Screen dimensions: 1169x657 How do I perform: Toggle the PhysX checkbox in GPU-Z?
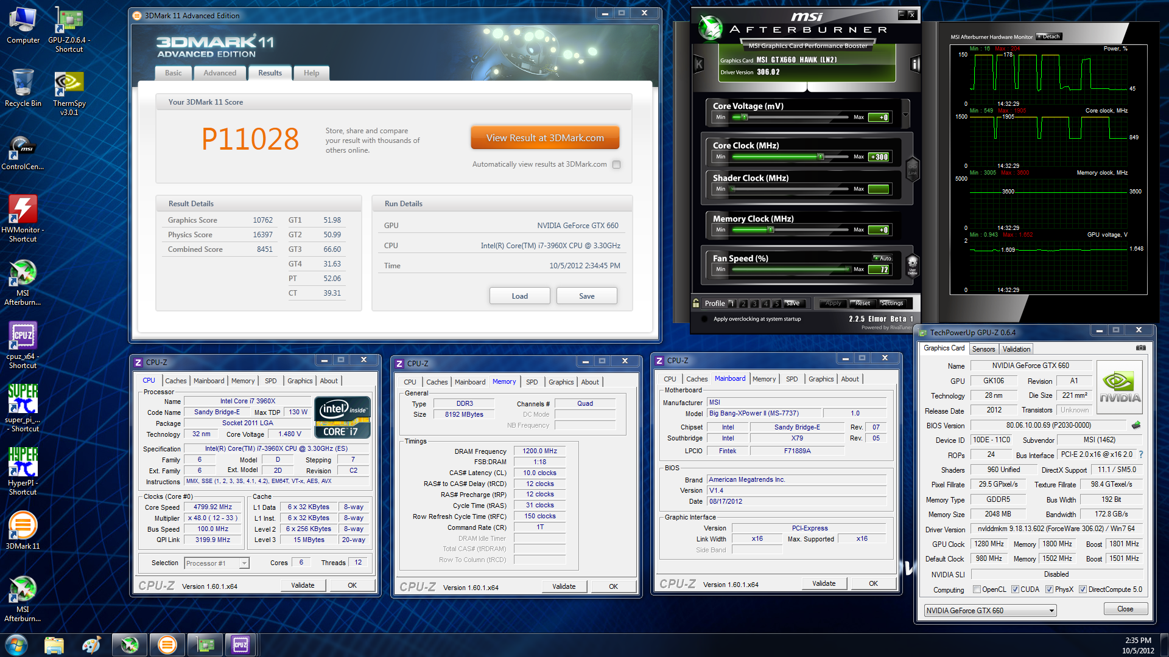pyautogui.click(x=1049, y=589)
